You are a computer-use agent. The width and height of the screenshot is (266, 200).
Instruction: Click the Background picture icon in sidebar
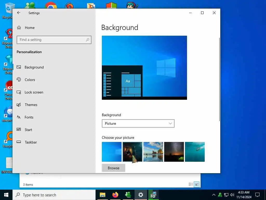[19, 67]
